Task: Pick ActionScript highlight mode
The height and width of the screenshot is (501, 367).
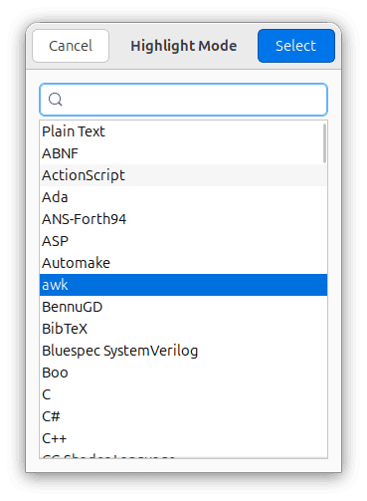Action: [183, 175]
